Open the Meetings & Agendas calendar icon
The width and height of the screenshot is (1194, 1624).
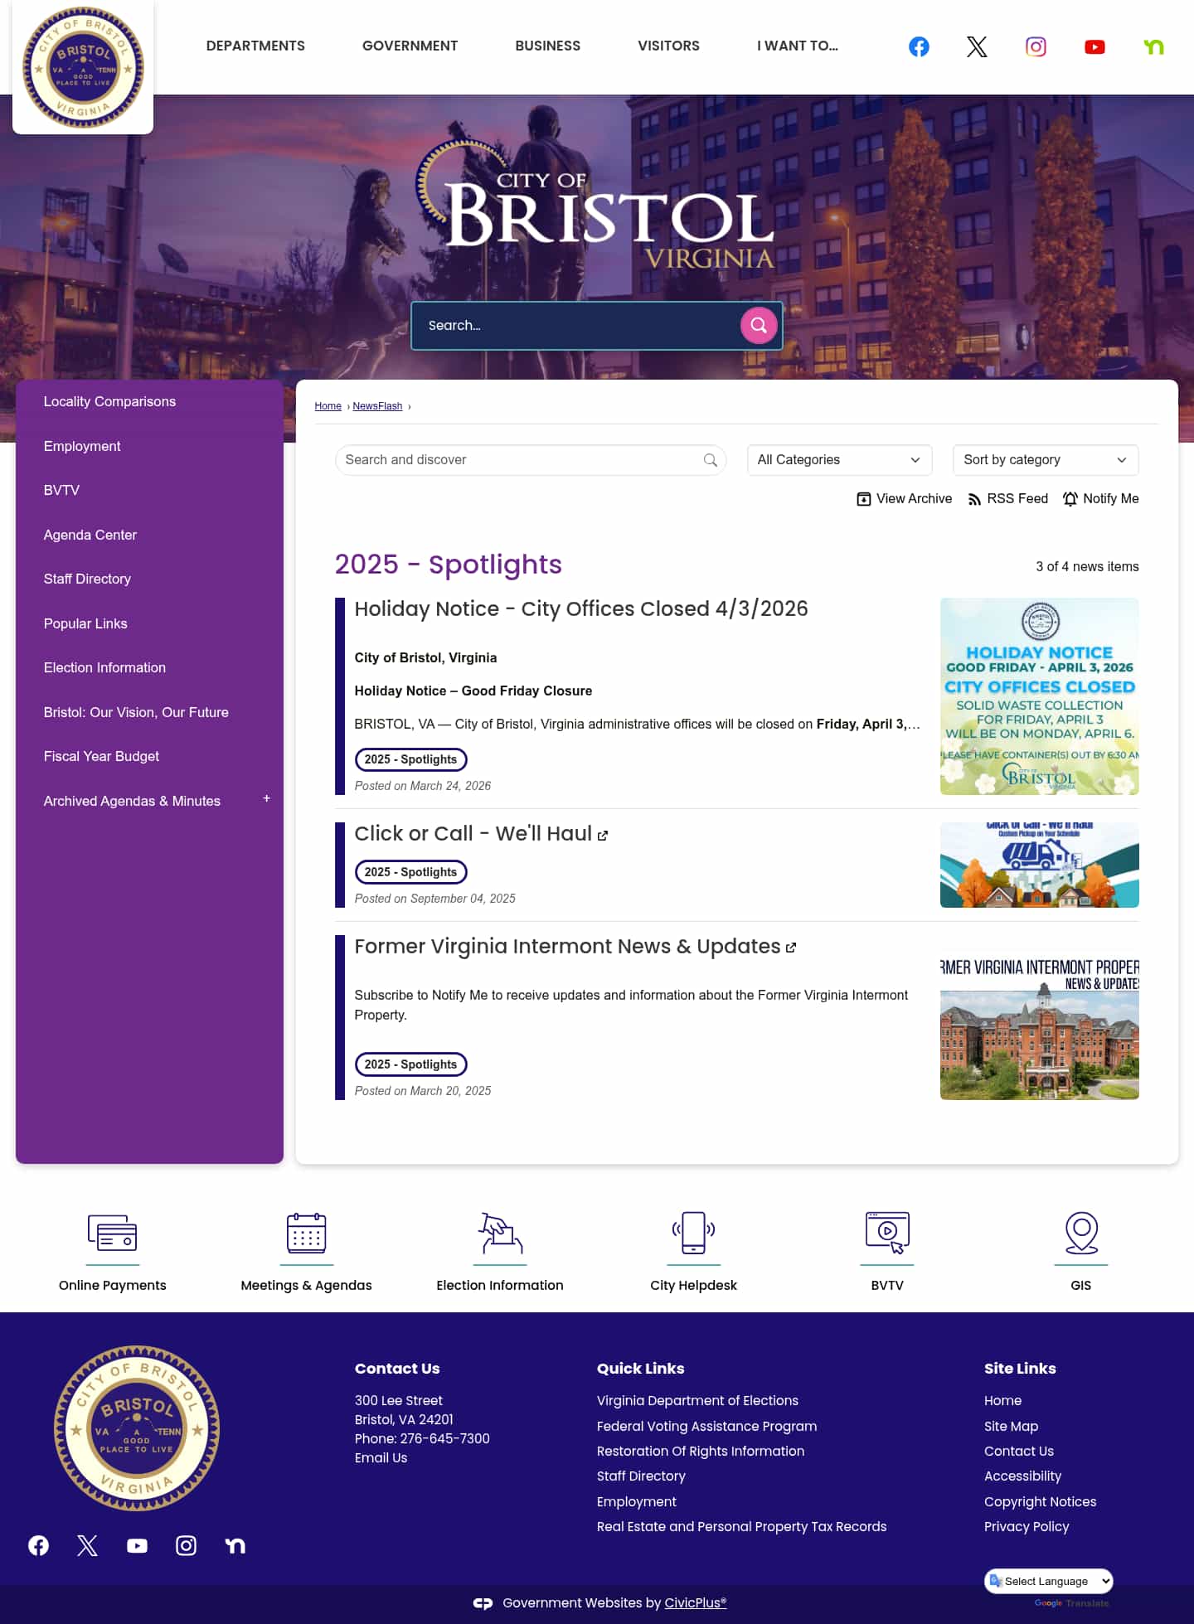(306, 1233)
